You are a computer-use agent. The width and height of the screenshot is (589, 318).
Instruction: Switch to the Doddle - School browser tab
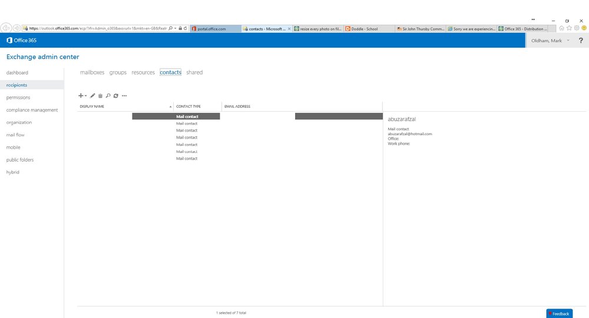(x=369, y=29)
